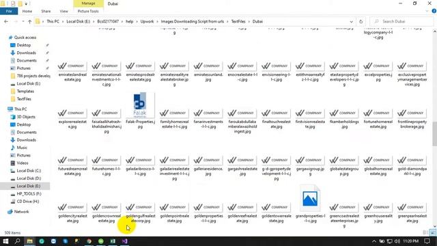This screenshot has height=246, width=437.
Task: Select Local Disk (E:) under This PC
Action: [25, 186]
